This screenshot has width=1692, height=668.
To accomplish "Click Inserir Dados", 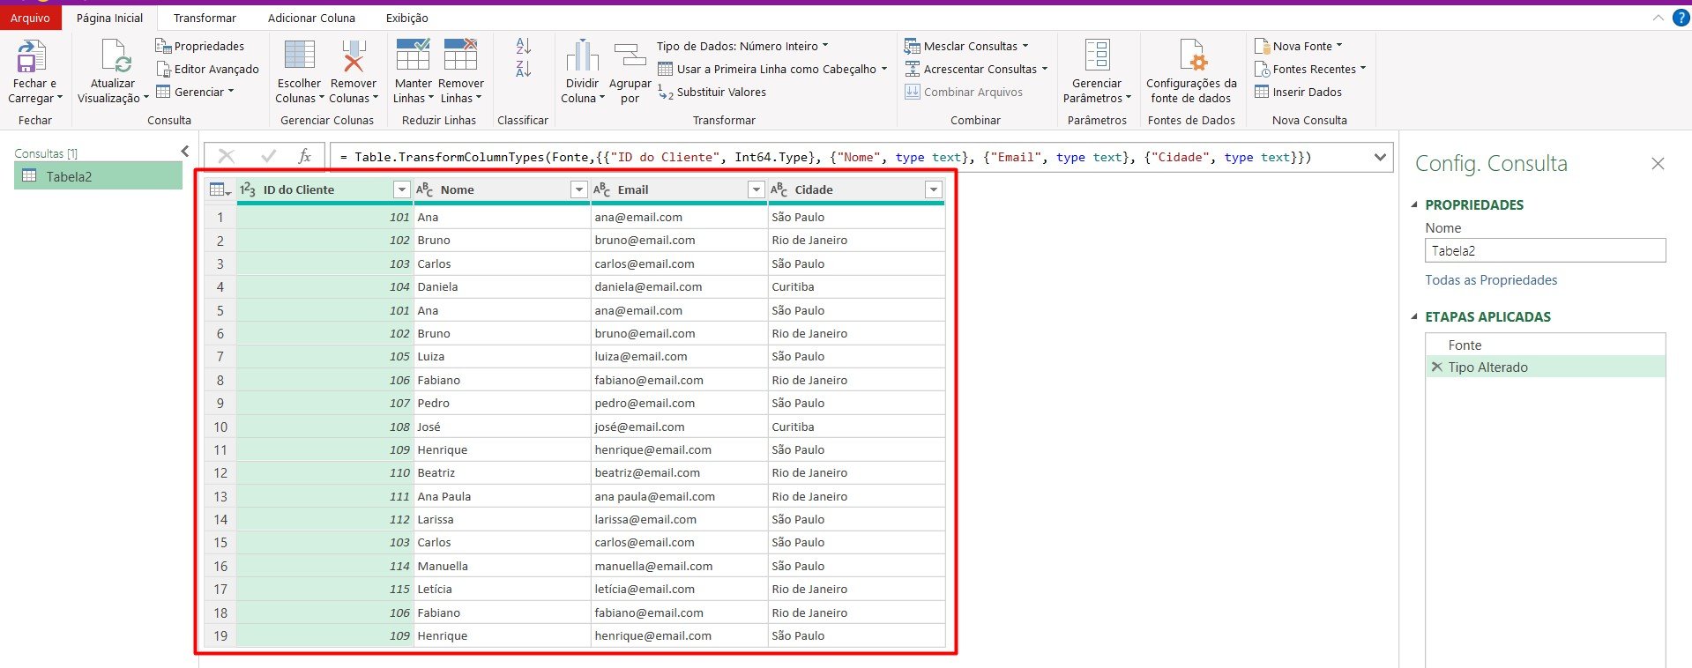I will 1298,93.
